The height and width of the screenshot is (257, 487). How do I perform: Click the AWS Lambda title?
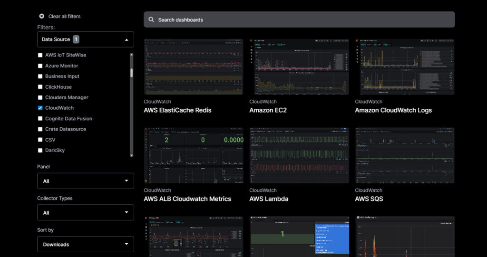coord(269,199)
